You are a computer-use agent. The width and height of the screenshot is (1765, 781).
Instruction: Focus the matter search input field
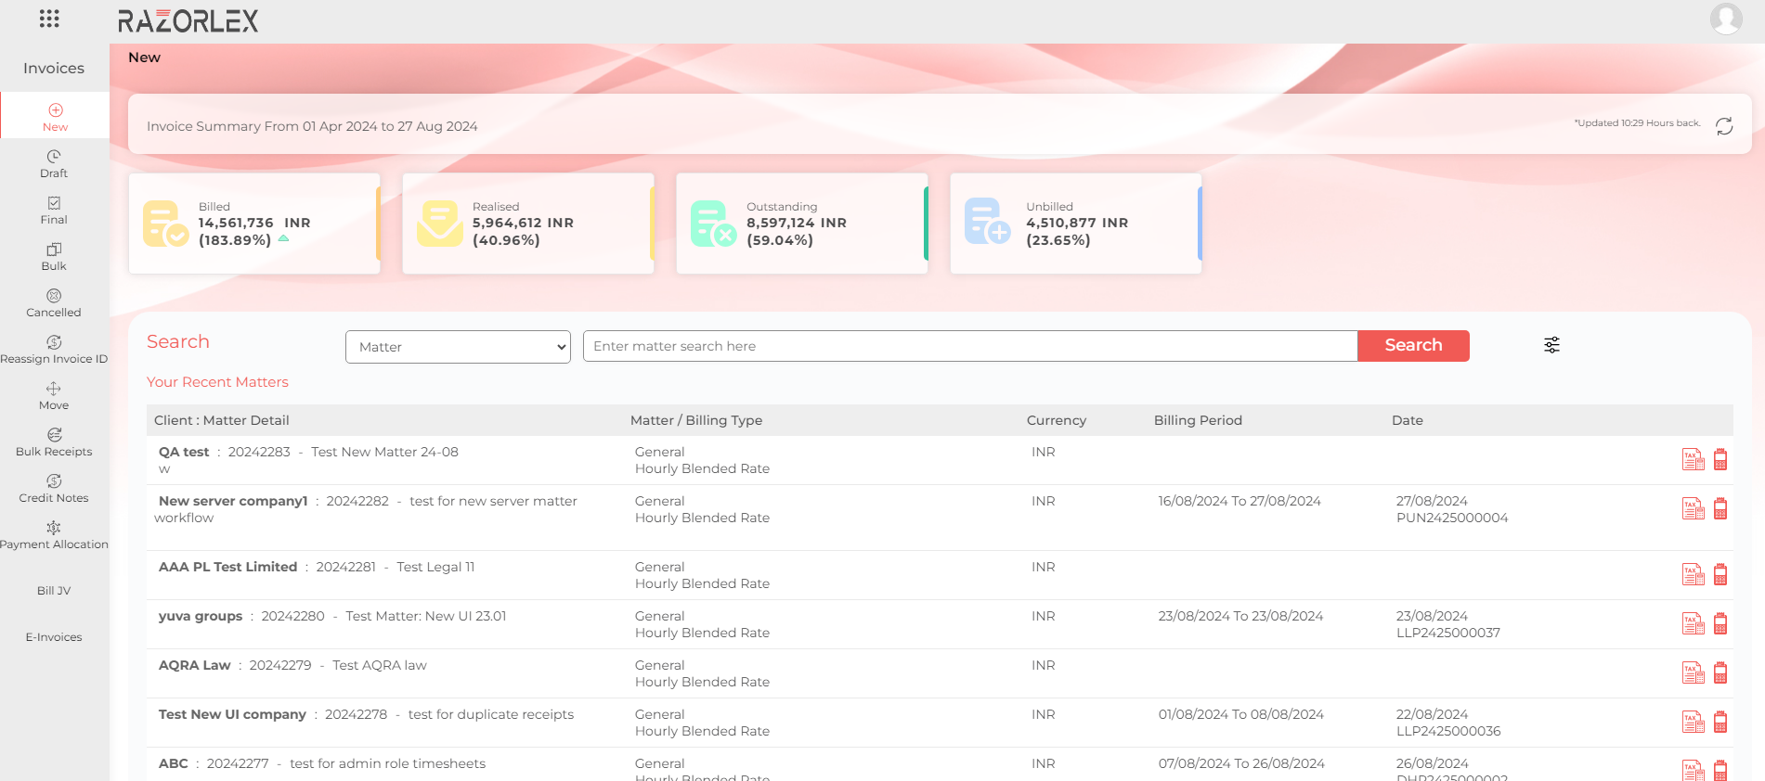click(x=970, y=346)
